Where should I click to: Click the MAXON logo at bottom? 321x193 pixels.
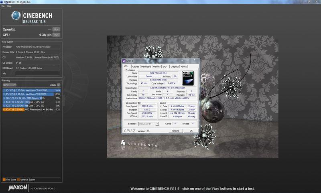click(x=18, y=187)
